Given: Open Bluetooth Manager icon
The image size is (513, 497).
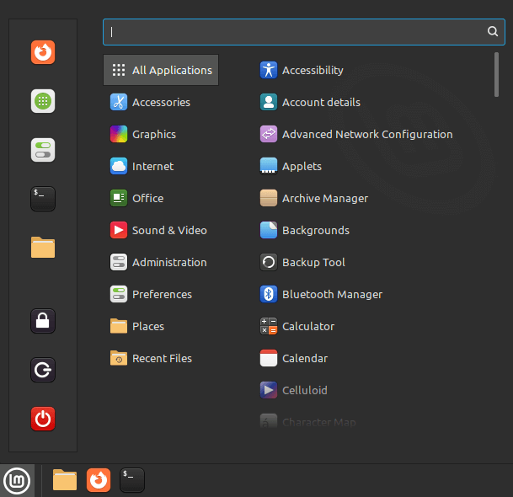Looking at the screenshot, I should [269, 294].
